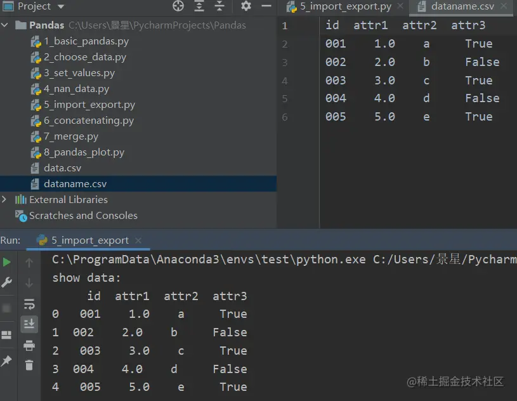Click line number 1 in editor gutter
Viewport: 517px width, 401px height.
click(285, 26)
